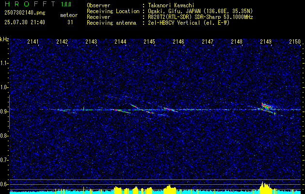Click the "Observer" field label

pyautogui.click(x=98, y=5)
